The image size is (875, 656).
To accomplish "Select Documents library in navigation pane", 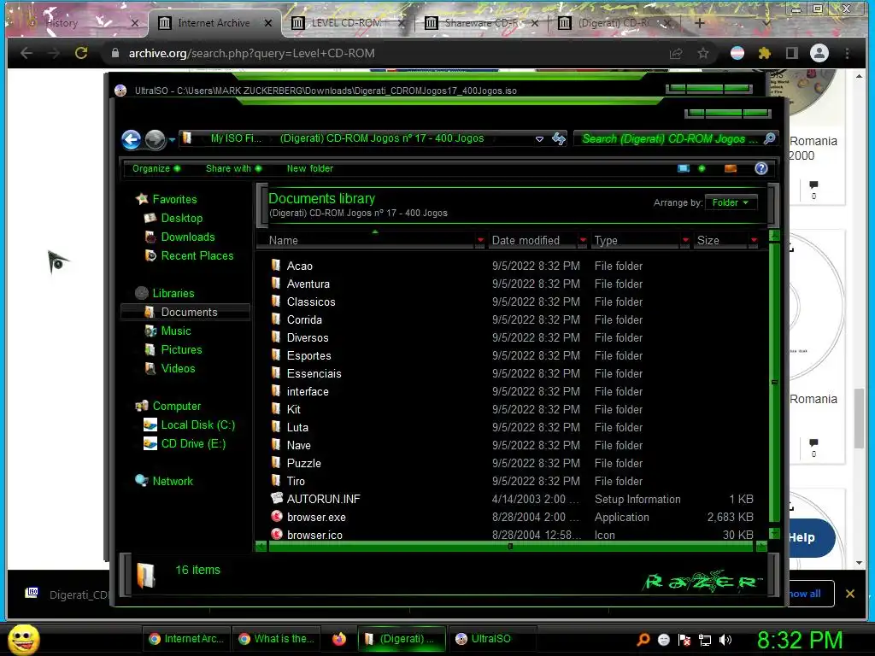I will pyautogui.click(x=185, y=313).
